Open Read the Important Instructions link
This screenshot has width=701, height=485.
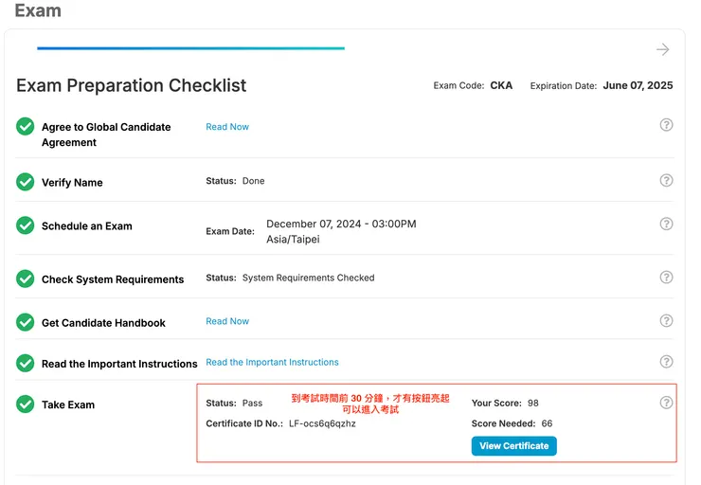click(272, 362)
